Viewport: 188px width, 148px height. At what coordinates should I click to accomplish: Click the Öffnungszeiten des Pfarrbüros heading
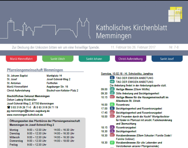pos(45,123)
